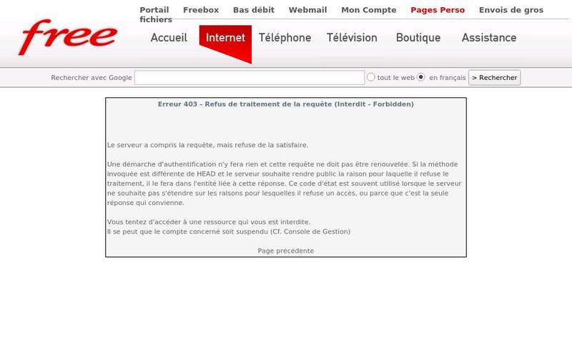Click the Google search input field

(250, 78)
